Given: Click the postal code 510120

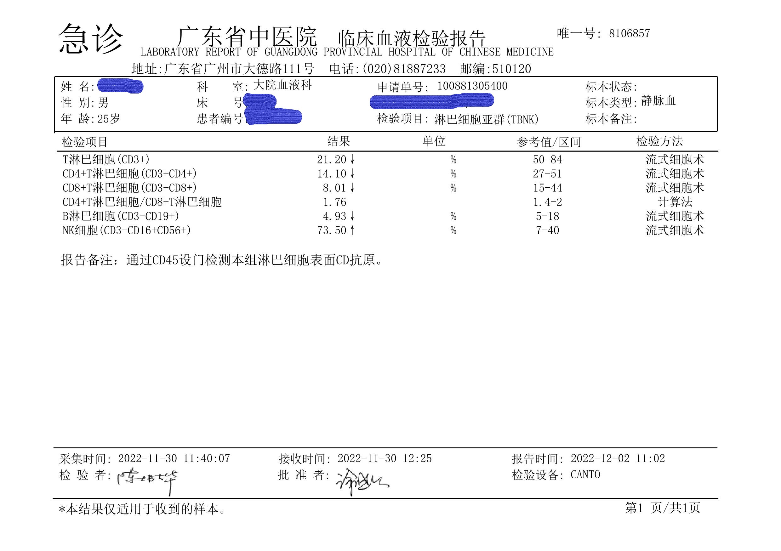Looking at the screenshot, I should (x=512, y=69).
